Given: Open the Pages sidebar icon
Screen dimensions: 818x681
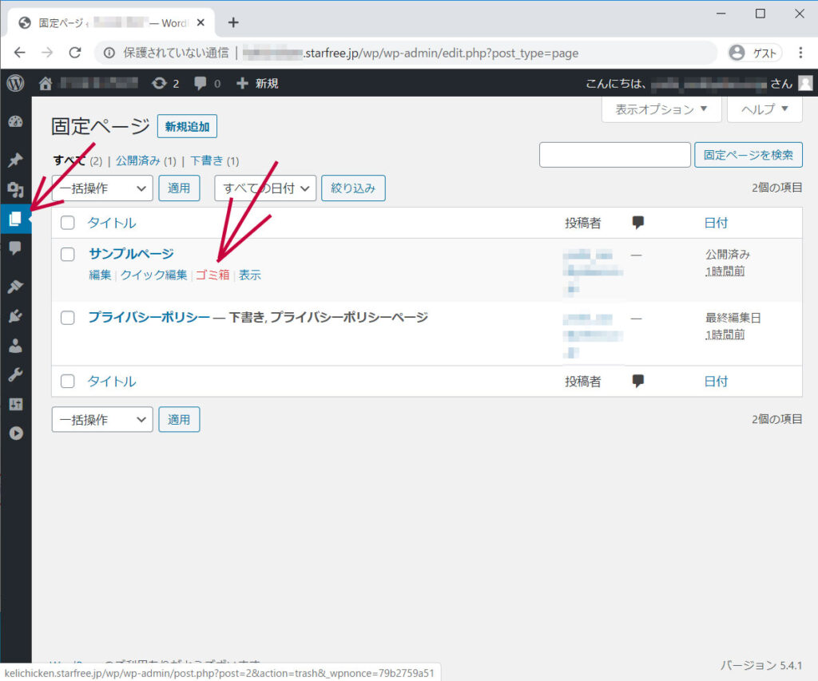Looking at the screenshot, I should tap(16, 219).
